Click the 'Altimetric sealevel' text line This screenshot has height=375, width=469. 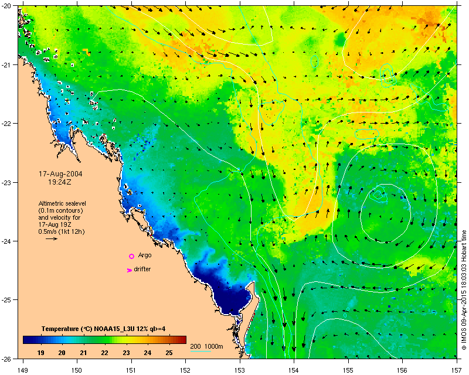pyautogui.click(x=62, y=203)
